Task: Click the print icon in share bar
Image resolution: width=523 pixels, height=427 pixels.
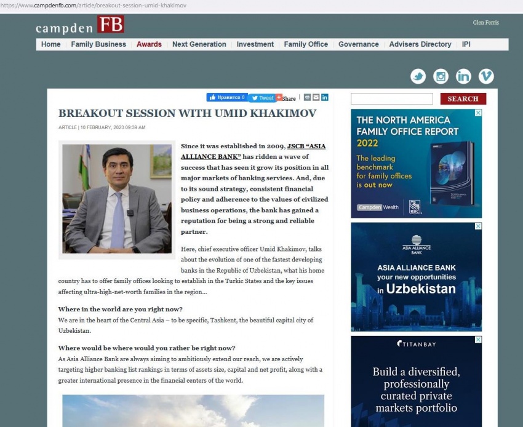Action: 308,97
